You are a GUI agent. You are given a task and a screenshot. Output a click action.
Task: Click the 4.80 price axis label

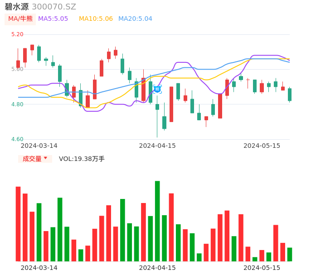[x=17, y=104]
